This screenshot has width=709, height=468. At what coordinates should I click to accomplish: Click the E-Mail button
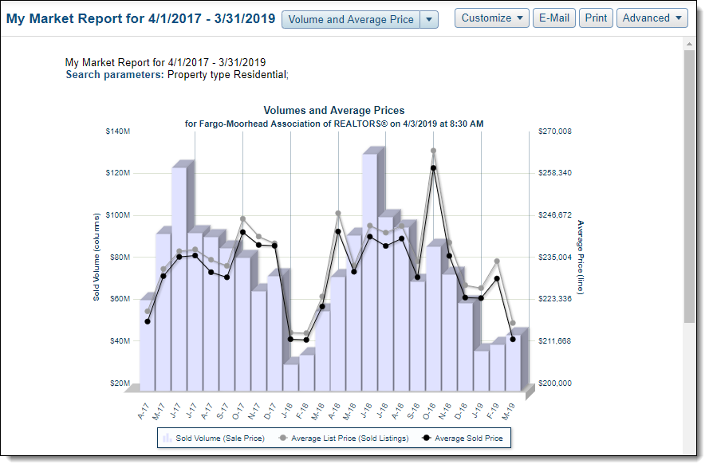[x=553, y=18]
